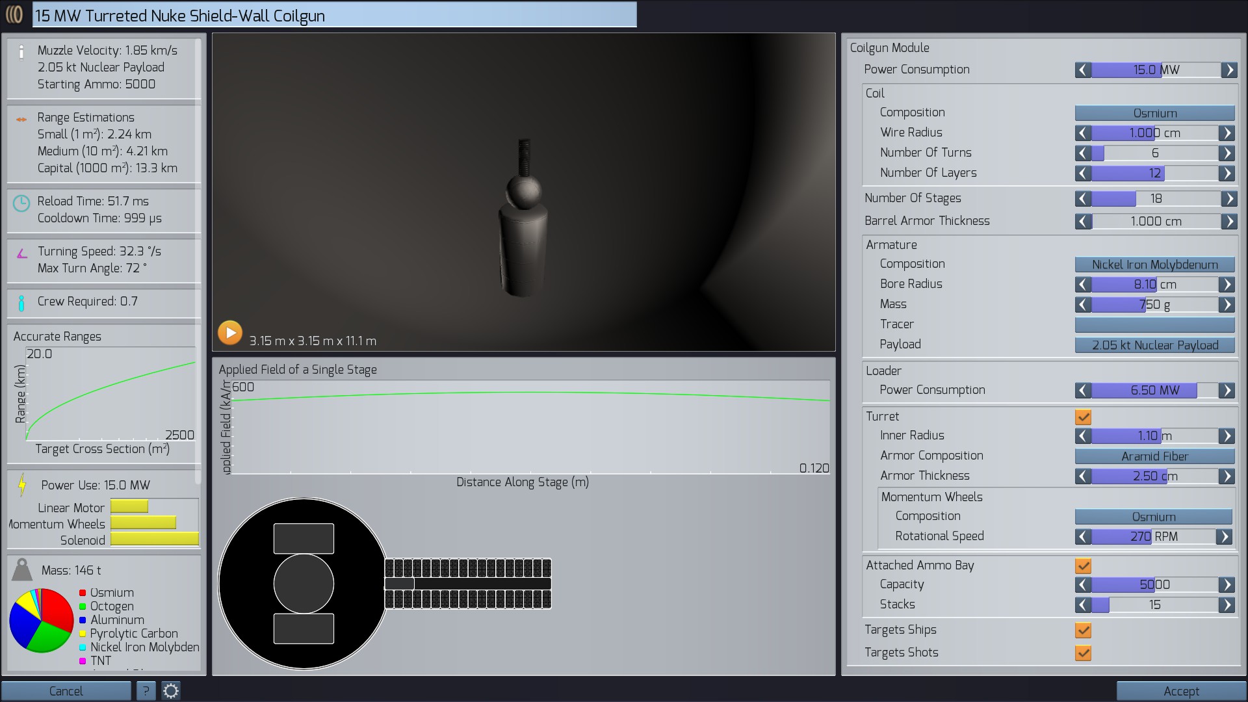This screenshot has height=702, width=1248.
Task: Increase coilgun Power Consumption with right arrow
Action: (1228, 70)
